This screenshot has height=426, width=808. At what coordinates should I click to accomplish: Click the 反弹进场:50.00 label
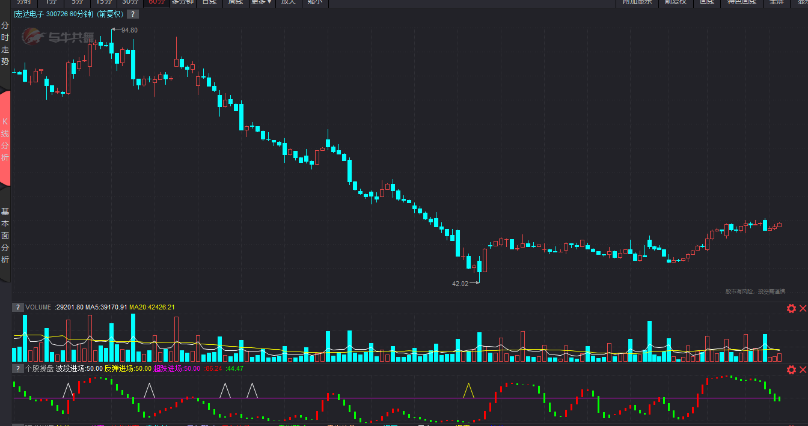(127, 368)
